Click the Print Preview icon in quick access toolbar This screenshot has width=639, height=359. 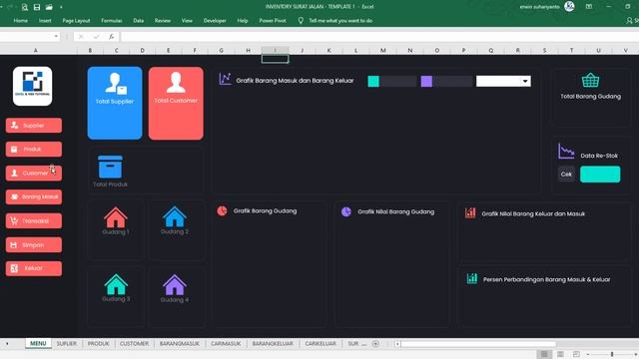tap(24, 7)
